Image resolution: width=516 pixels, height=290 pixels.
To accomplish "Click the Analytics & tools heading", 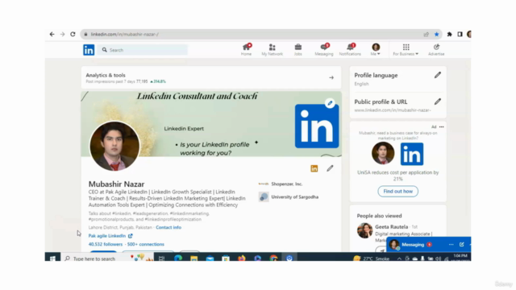I will coord(106,75).
